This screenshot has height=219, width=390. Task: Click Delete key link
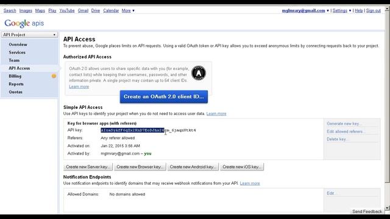(x=337, y=139)
